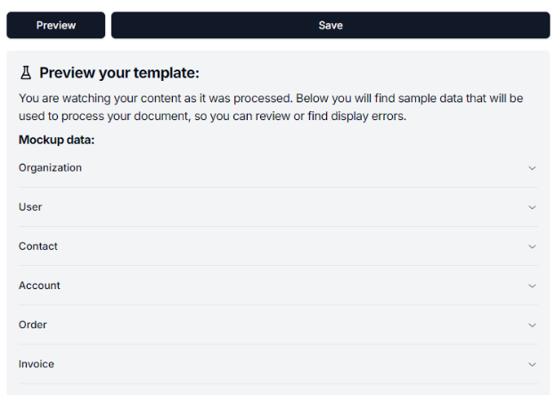Select the Organization mockup data label
Screen dimensions: 556x395
[x=50, y=168]
